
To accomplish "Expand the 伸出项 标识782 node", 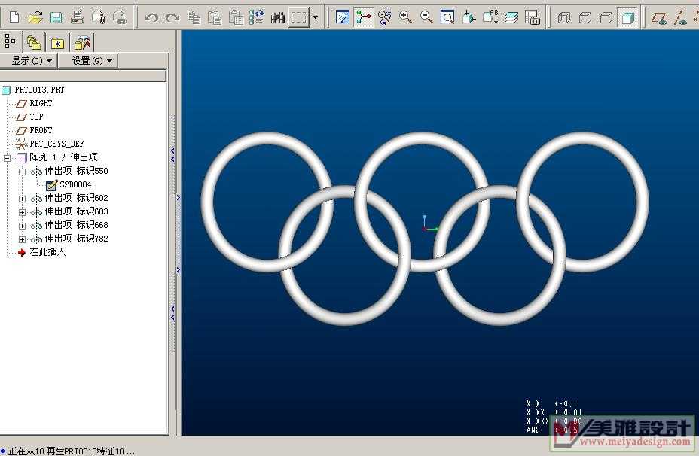I will tap(22, 239).
